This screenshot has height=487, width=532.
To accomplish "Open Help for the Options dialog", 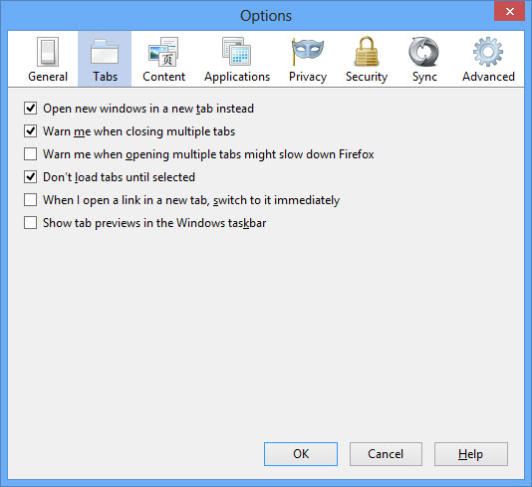I will 471,454.
